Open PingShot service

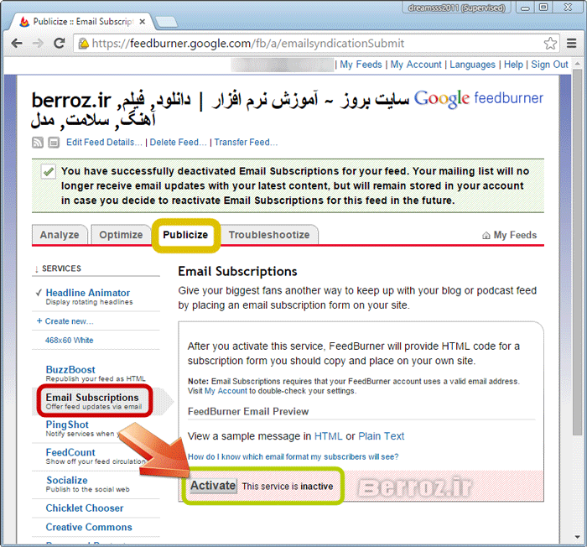(67, 425)
